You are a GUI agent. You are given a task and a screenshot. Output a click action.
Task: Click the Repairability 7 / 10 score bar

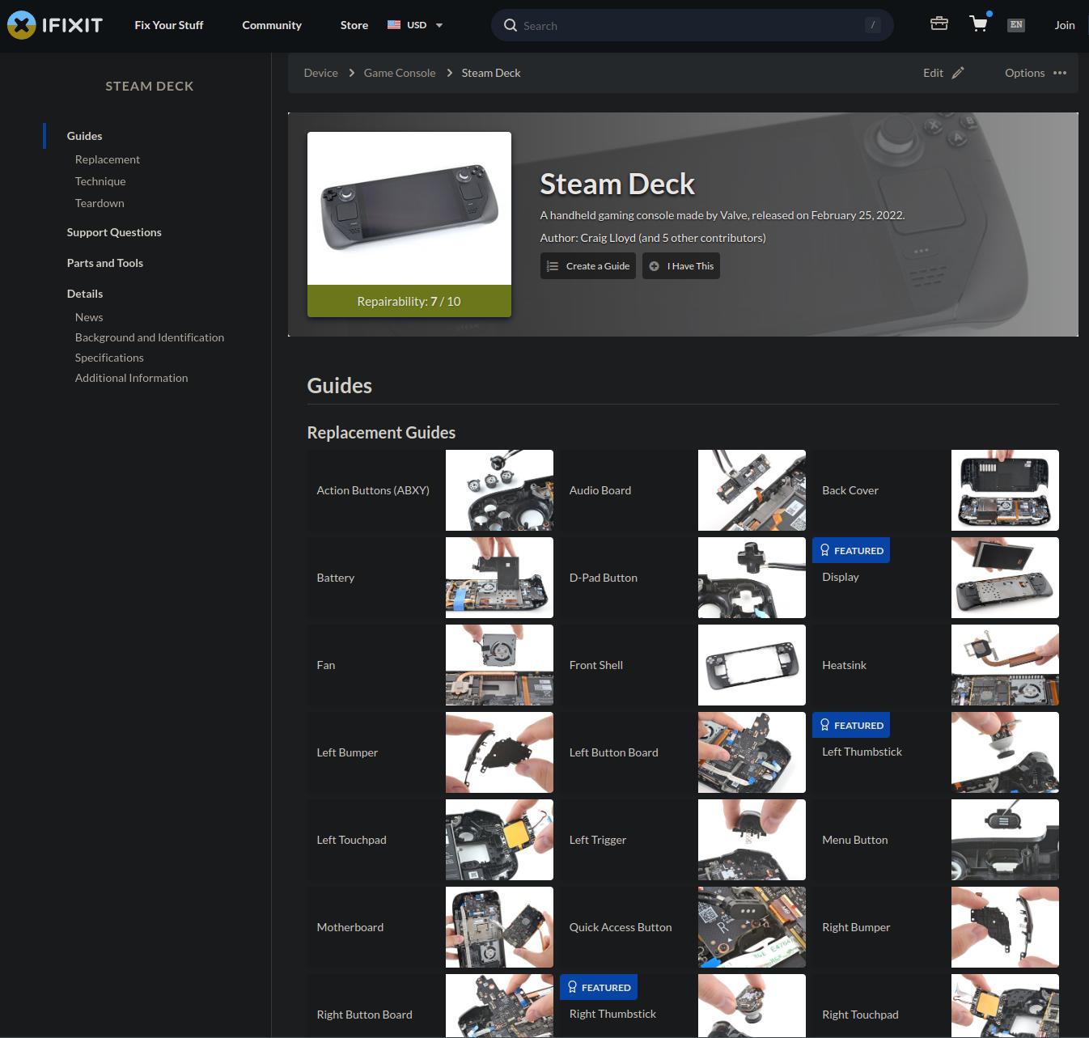[x=409, y=301]
